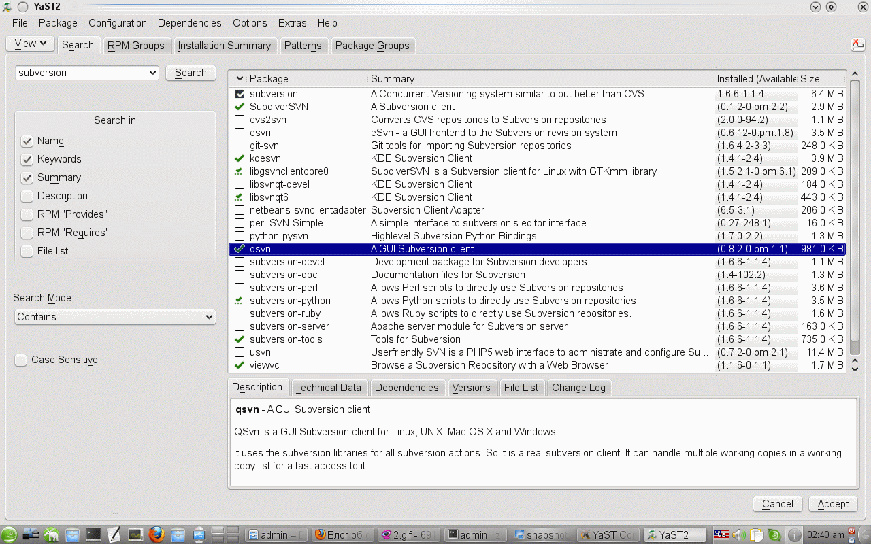Image resolution: width=871 pixels, height=544 pixels.
Task: Sort the list by Size column header
Action: click(x=821, y=79)
